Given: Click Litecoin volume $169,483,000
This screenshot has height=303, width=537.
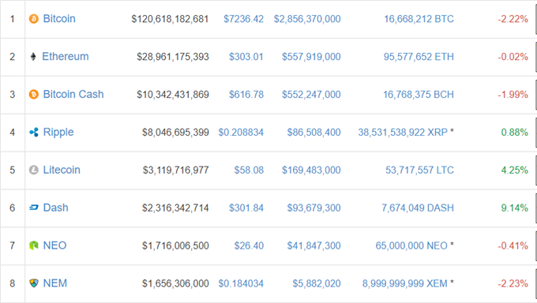Looking at the screenshot, I should point(311,170).
